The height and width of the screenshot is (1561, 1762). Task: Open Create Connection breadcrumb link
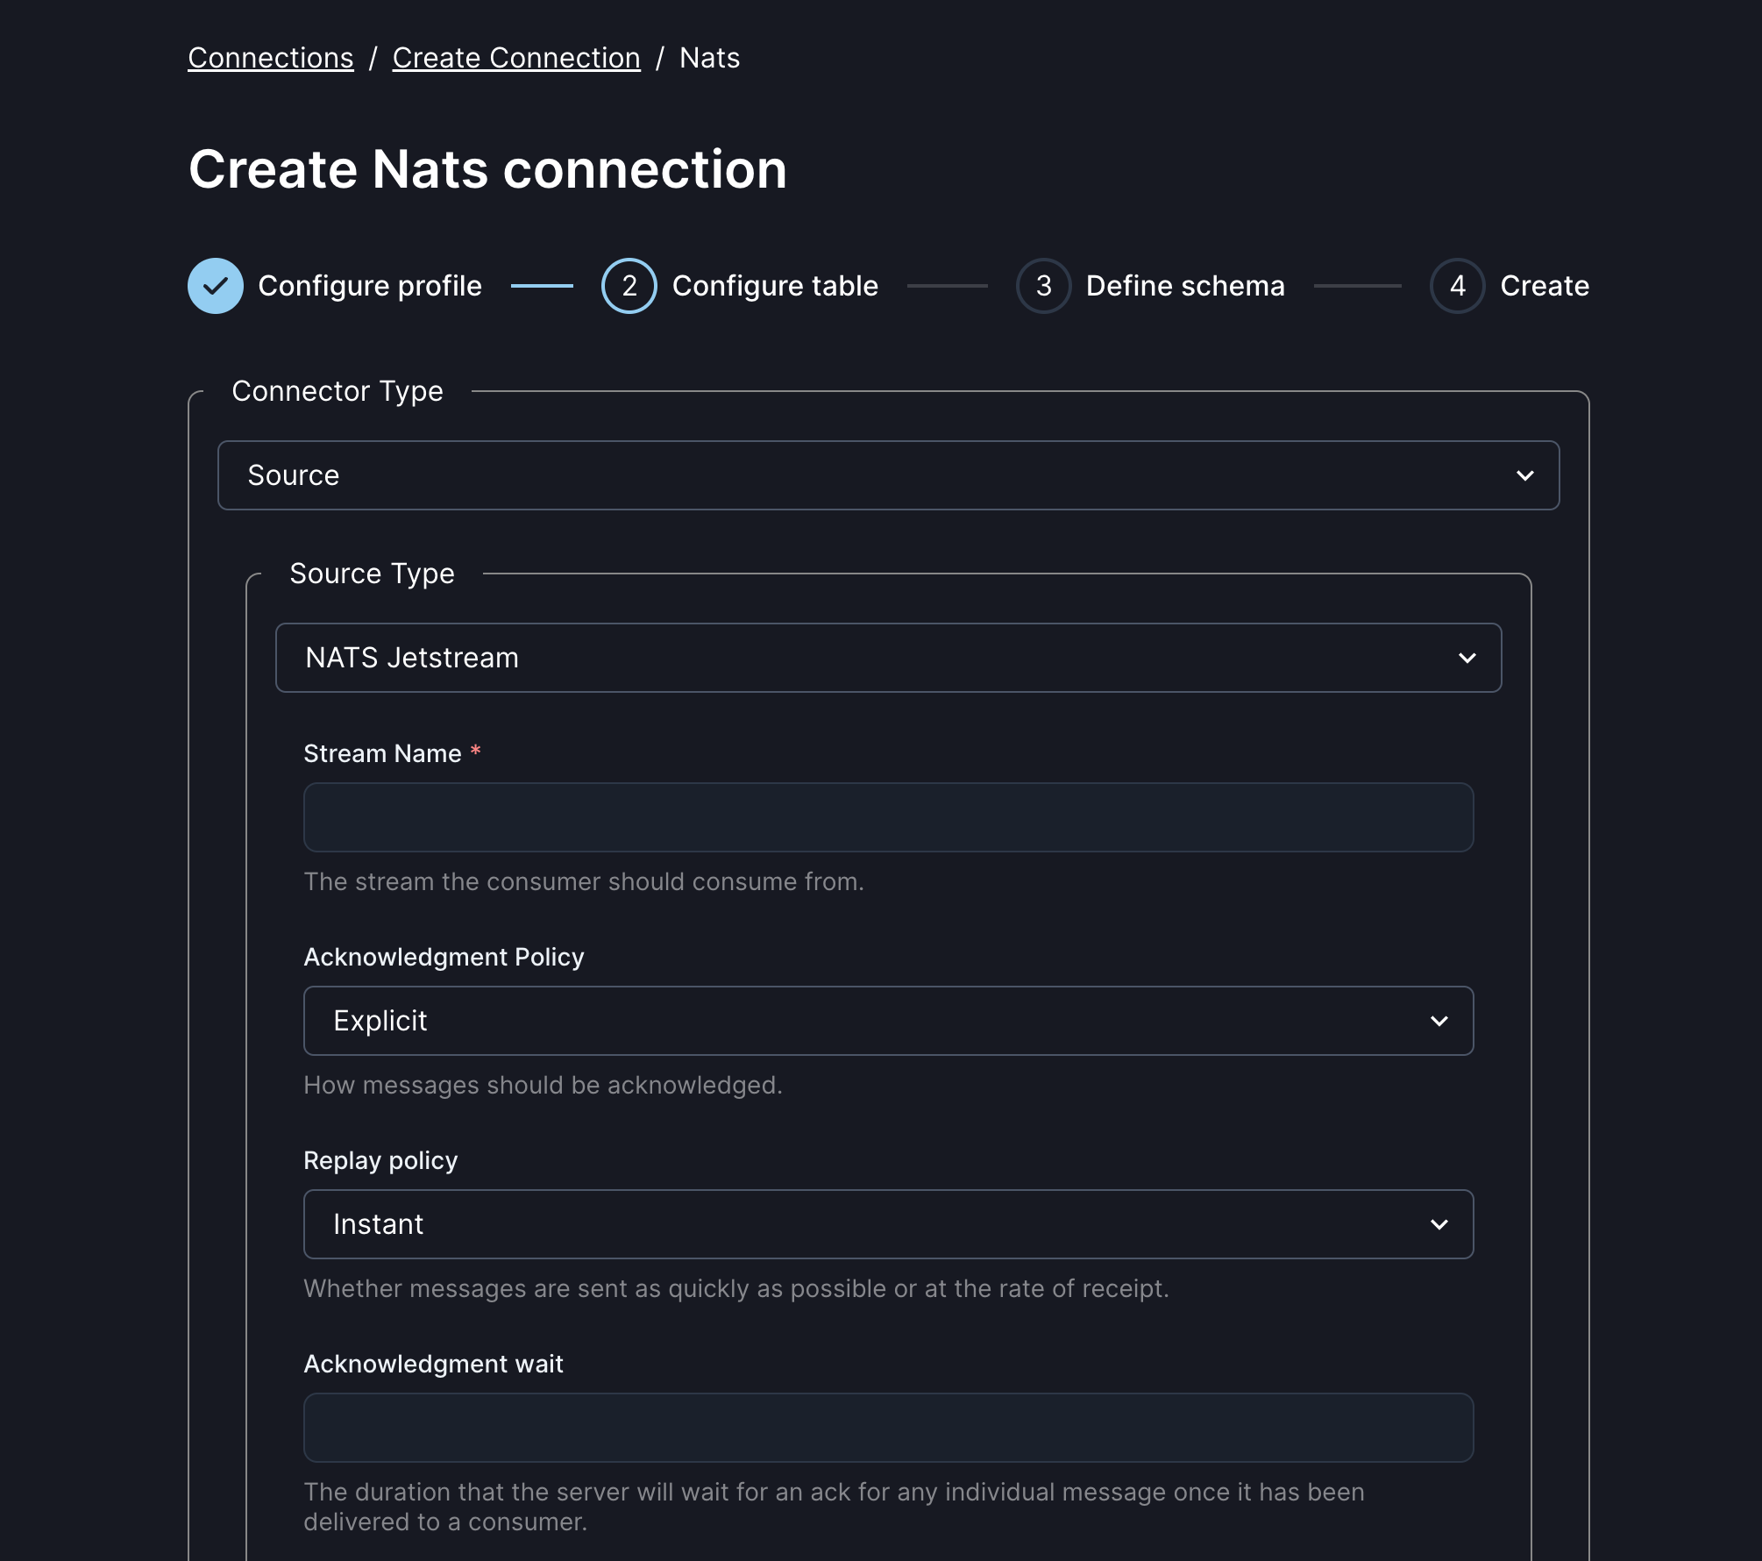(x=515, y=57)
